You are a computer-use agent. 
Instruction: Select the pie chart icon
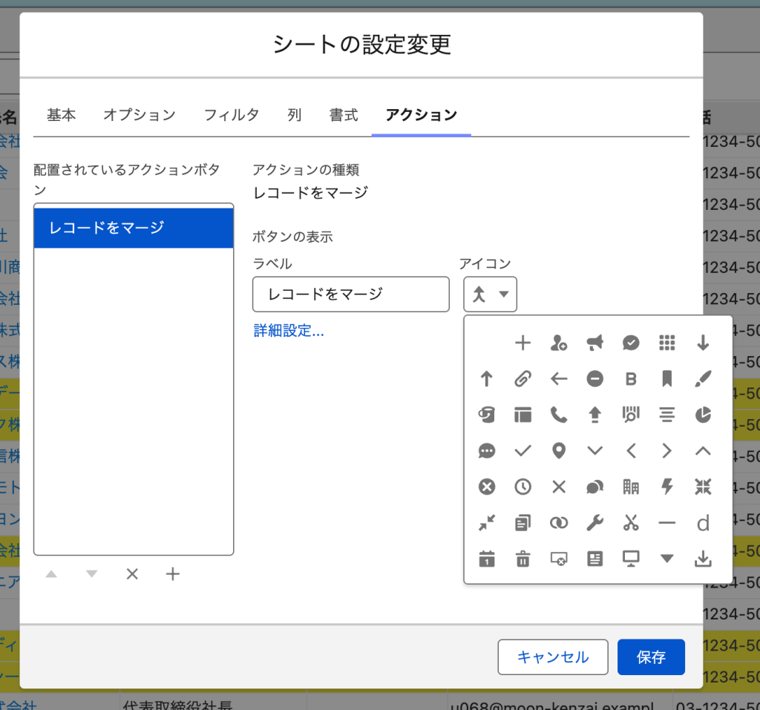703,415
